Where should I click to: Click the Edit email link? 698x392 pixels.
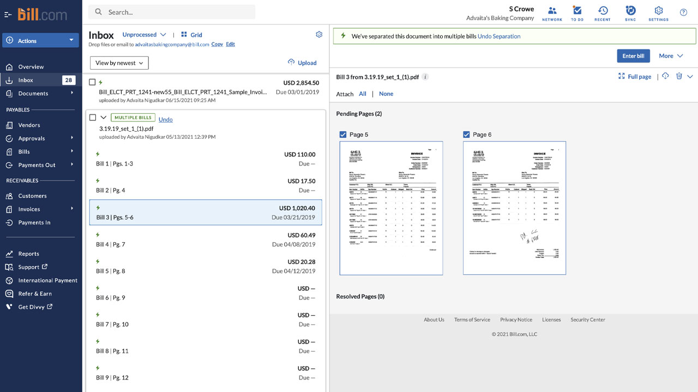(231, 44)
